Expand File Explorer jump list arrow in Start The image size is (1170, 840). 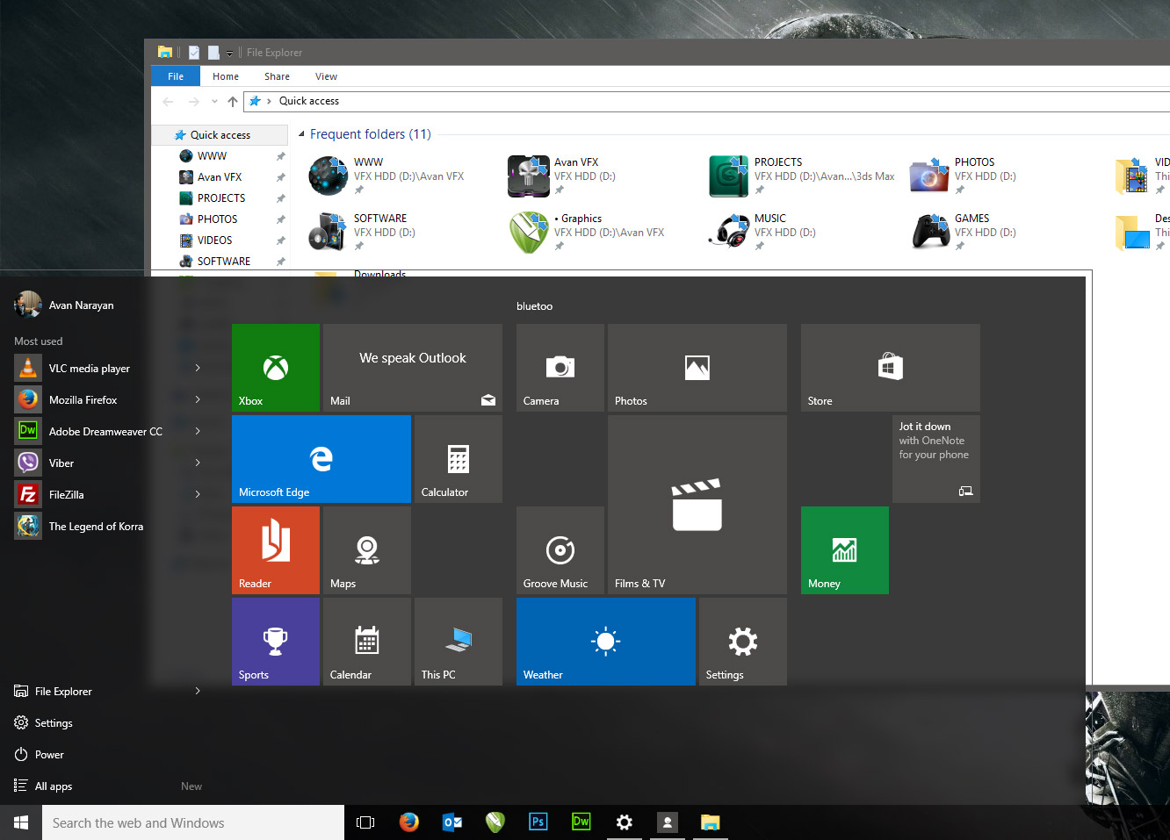198,691
